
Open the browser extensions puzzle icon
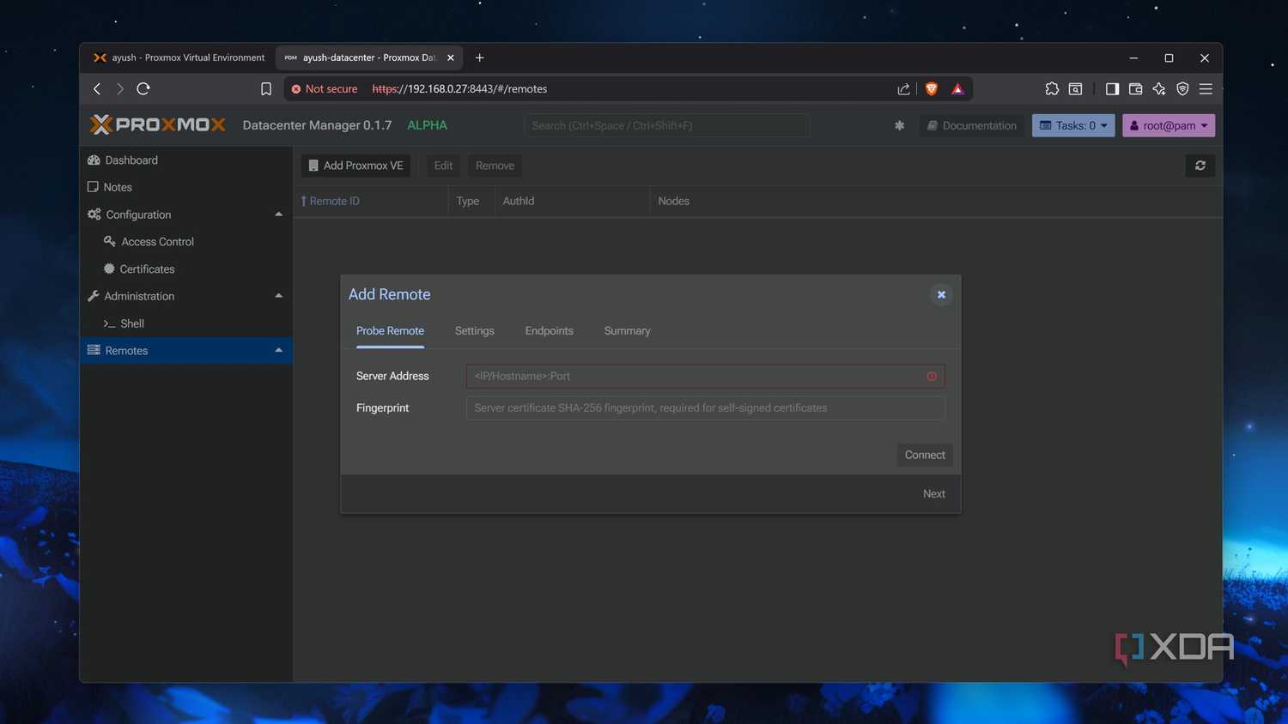(1052, 88)
